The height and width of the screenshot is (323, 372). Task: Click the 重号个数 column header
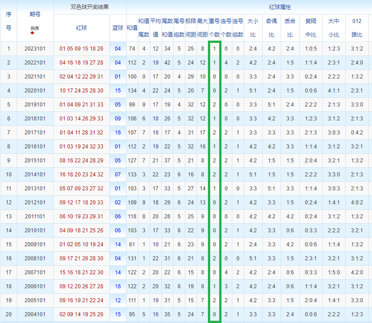214,28
